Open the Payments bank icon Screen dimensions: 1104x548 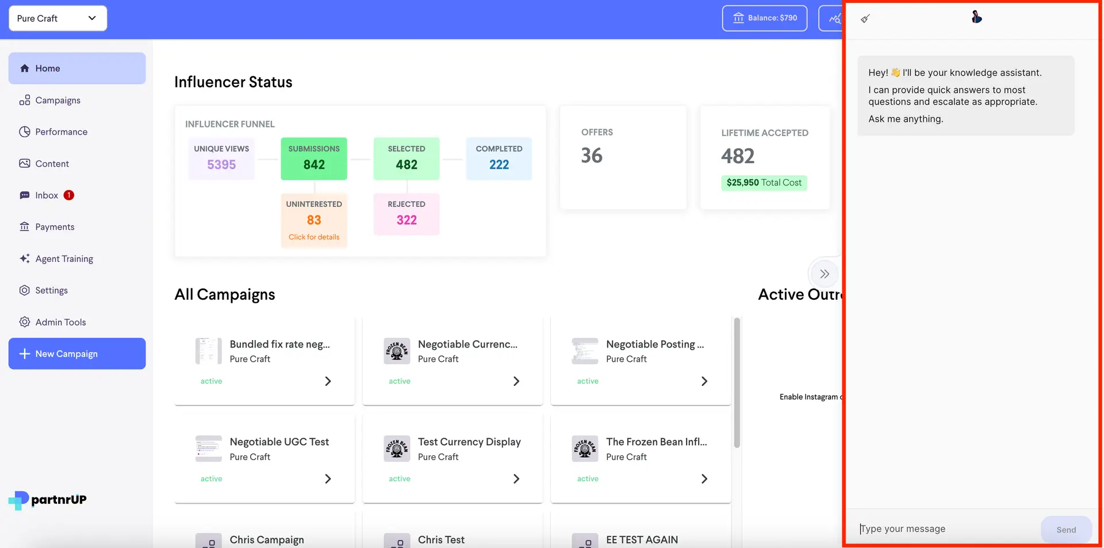25,226
